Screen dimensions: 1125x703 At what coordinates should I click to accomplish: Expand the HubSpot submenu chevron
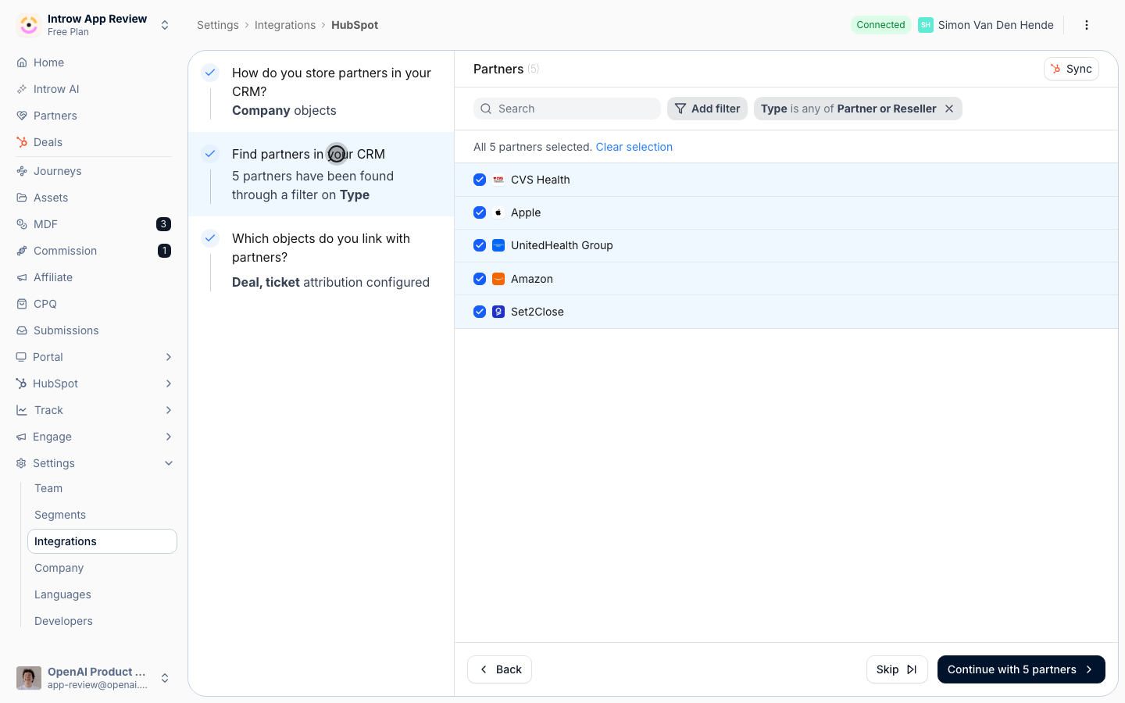(169, 384)
